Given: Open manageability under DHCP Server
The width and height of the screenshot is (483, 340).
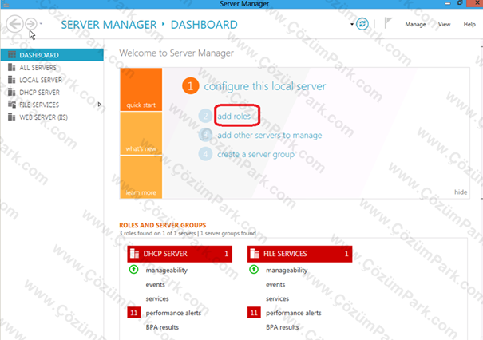Looking at the screenshot, I should coord(167,270).
